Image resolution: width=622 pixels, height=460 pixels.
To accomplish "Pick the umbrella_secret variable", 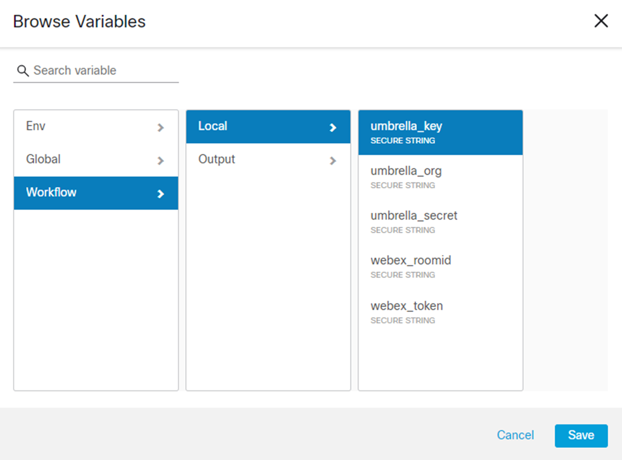I will pos(440,222).
